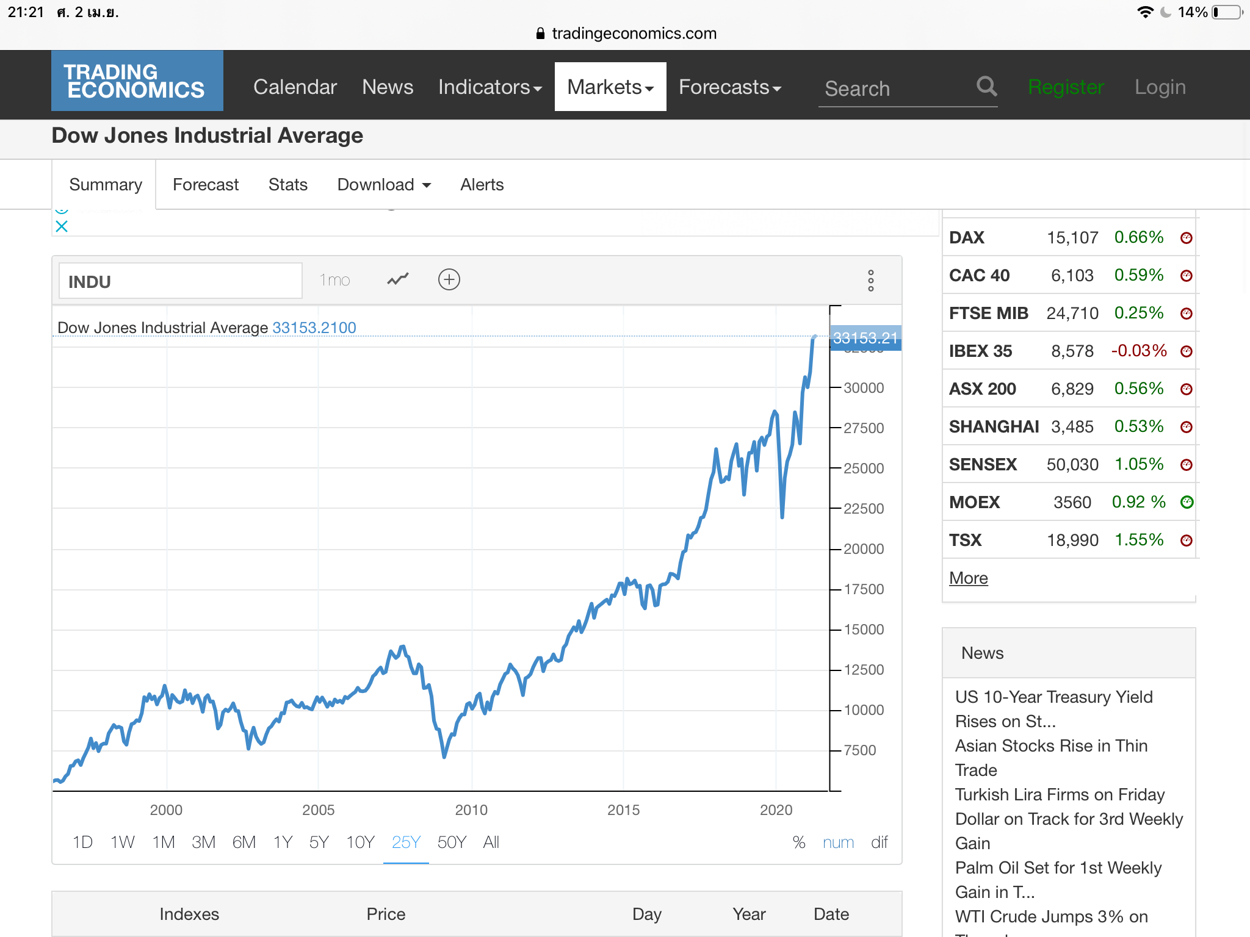Viewport: 1250px width, 937px height.
Task: Click the green clock icon beside MOEX
Action: (x=1186, y=502)
